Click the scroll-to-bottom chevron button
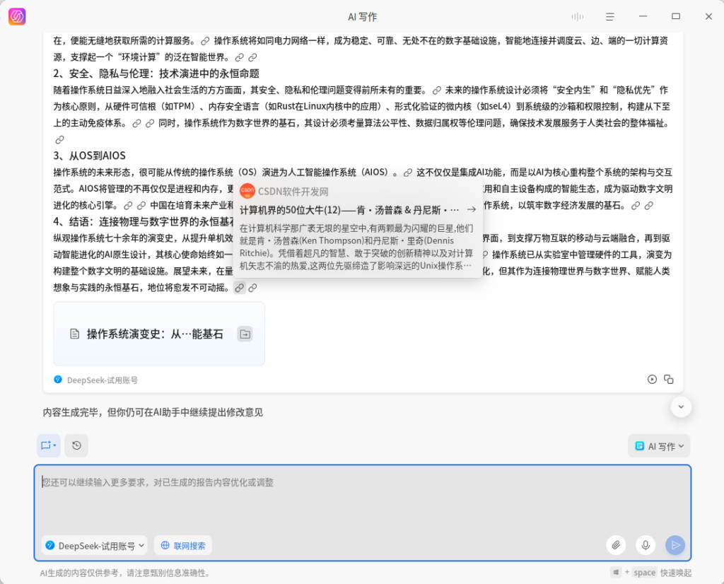The image size is (724, 584). (681, 407)
